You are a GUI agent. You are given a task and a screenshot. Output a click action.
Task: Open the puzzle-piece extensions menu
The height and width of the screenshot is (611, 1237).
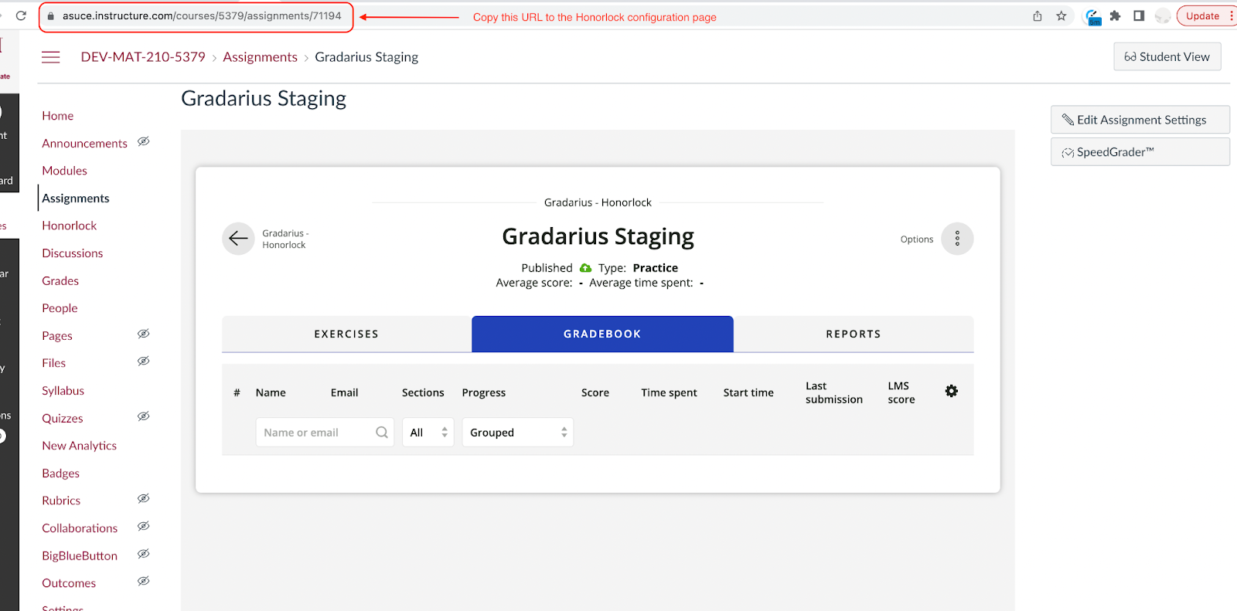point(1115,15)
